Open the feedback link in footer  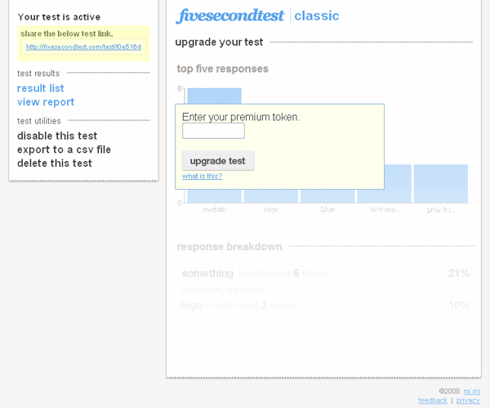pos(433,401)
